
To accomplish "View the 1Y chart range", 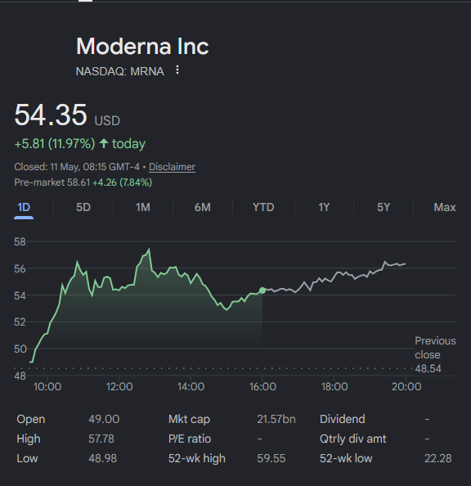I will click(x=324, y=207).
